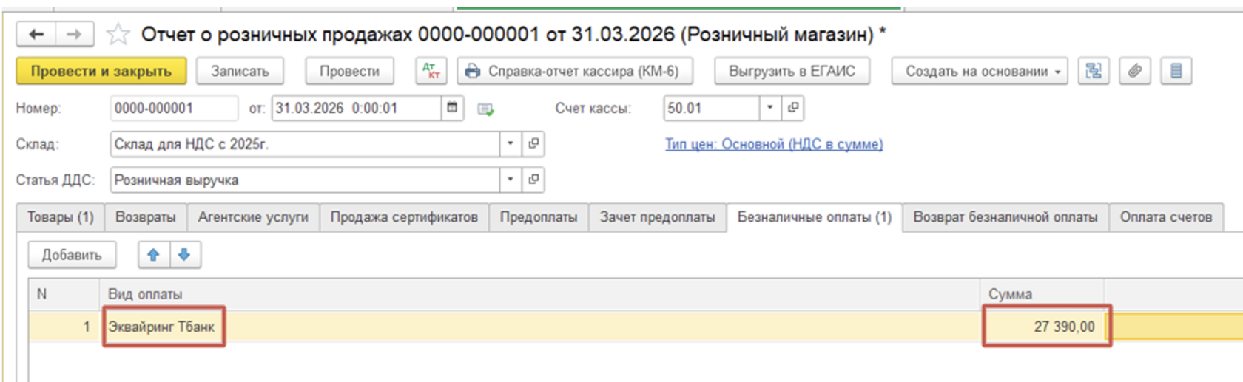The height and width of the screenshot is (382, 1243).
Task: Switch to the Оплата счетов tab
Action: (1166, 217)
